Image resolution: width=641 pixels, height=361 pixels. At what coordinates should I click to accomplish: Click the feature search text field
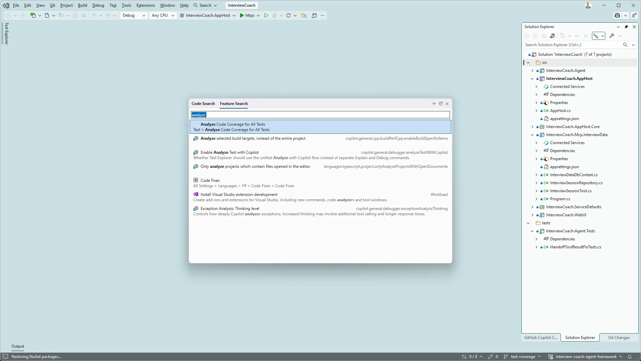click(320, 115)
